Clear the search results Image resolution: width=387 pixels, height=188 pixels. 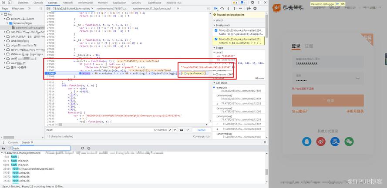tap(89, 148)
